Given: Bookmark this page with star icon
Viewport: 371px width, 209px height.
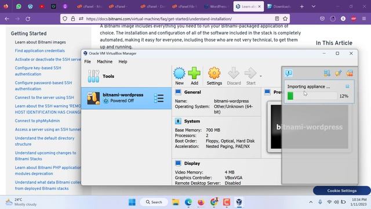Looking at the screenshot, I should [285, 19].
